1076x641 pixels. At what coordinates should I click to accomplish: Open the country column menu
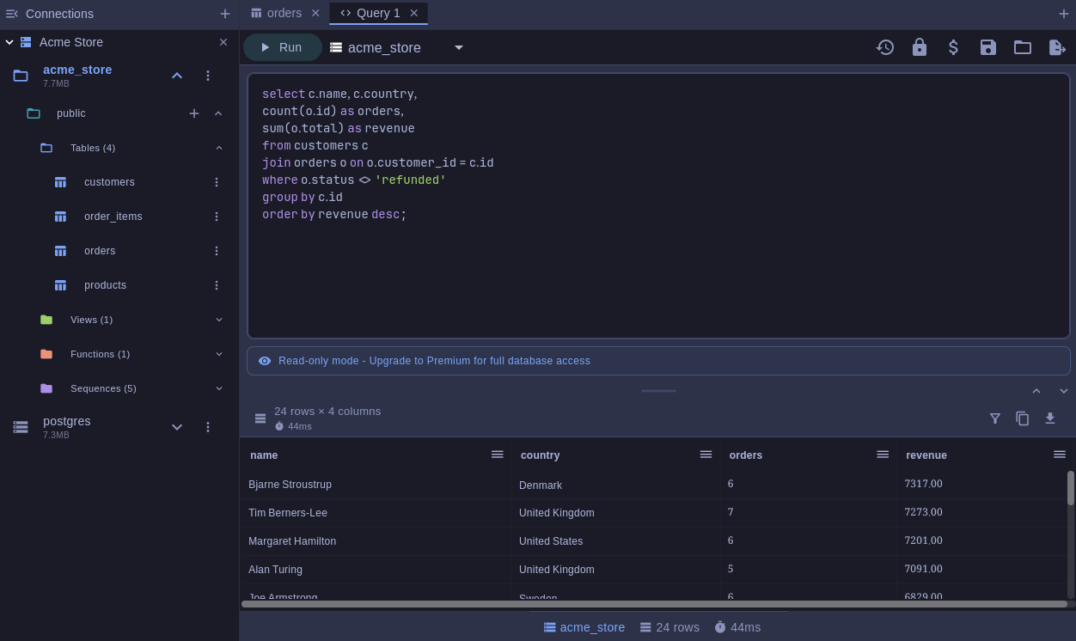click(706, 455)
